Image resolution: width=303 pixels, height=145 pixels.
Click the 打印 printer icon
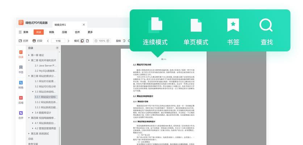[34, 41]
